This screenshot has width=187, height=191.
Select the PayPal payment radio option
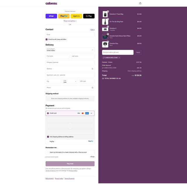tap(48, 142)
